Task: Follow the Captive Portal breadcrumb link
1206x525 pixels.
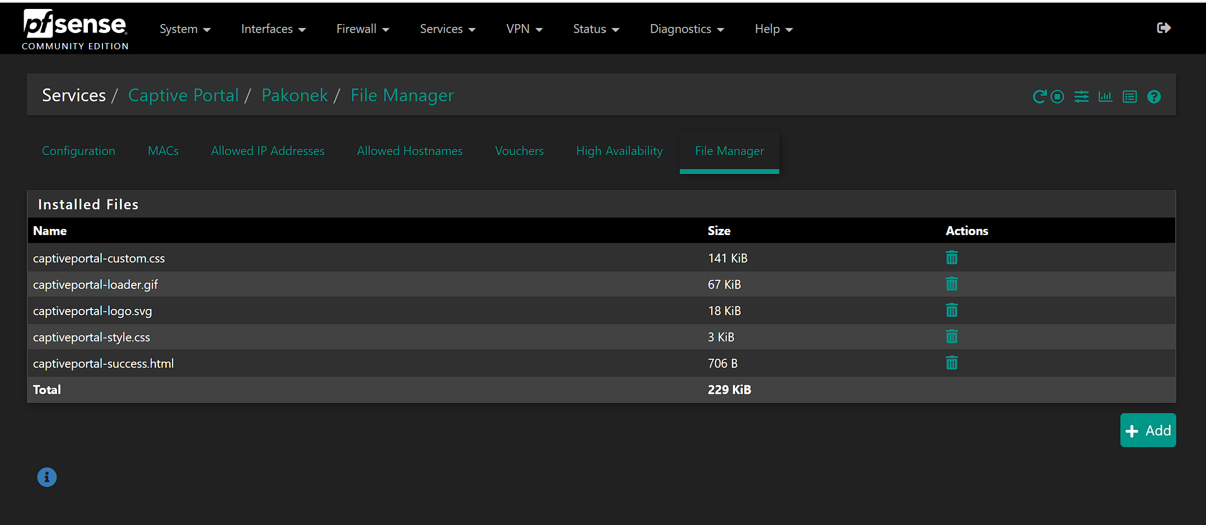Action: coord(183,96)
